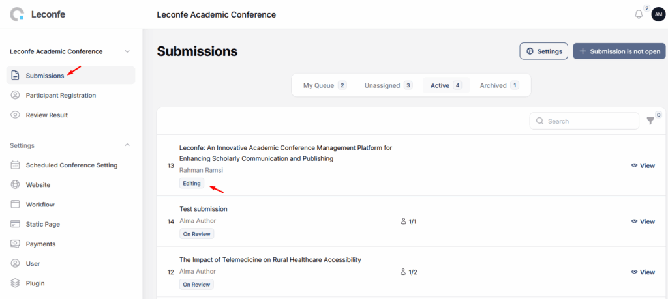Open the Website settings page
This screenshot has height=299, width=668.
(x=38, y=185)
